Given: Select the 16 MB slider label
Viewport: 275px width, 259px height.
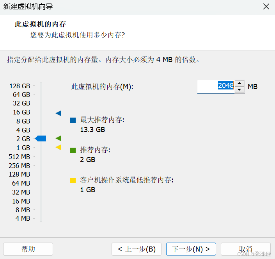Looking at the screenshot, I should (21, 201).
